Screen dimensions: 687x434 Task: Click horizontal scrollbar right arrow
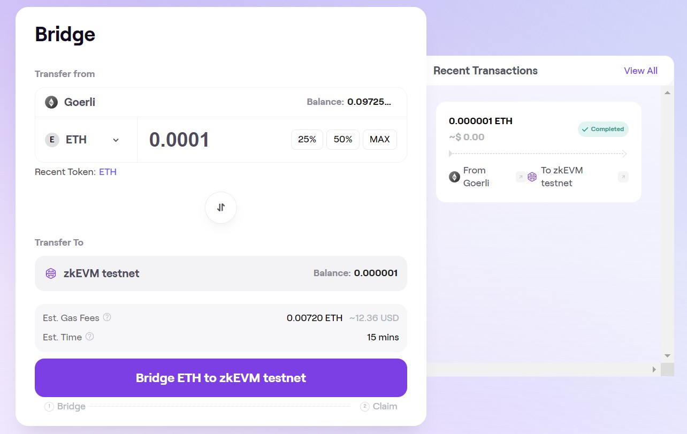coord(654,369)
